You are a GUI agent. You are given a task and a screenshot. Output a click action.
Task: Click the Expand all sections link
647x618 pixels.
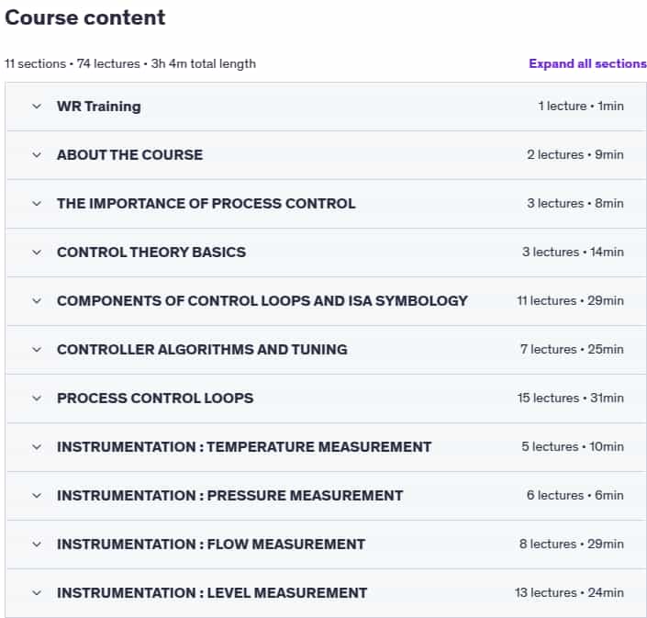(x=587, y=63)
